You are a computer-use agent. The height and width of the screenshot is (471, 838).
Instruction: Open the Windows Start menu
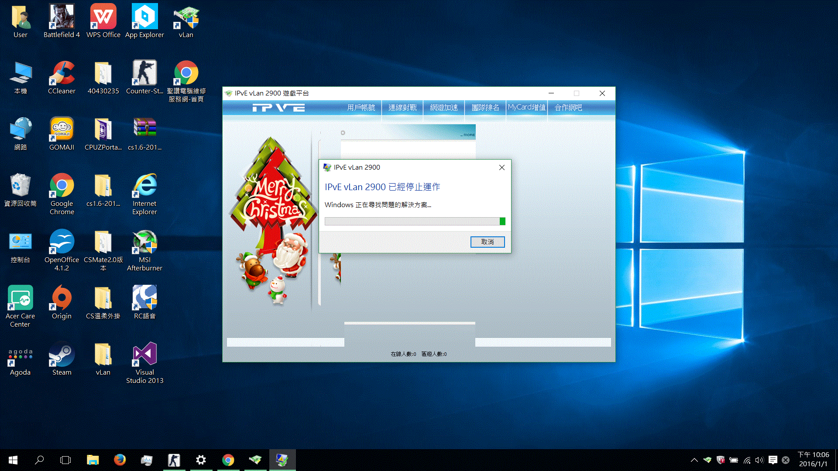[x=13, y=460]
